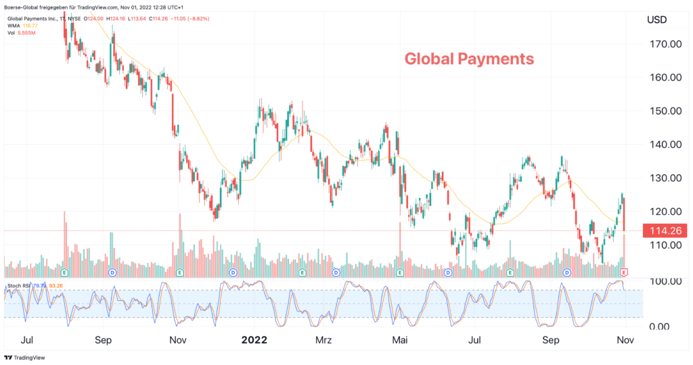The height and width of the screenshot is (365, 693).
Task: Click the 140.00 price axis label
Action: pos(666,145)
